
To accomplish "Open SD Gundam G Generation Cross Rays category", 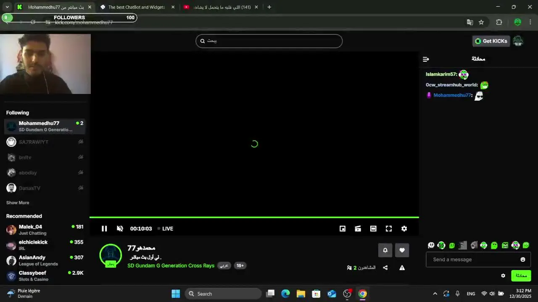I will click(171, 266).
